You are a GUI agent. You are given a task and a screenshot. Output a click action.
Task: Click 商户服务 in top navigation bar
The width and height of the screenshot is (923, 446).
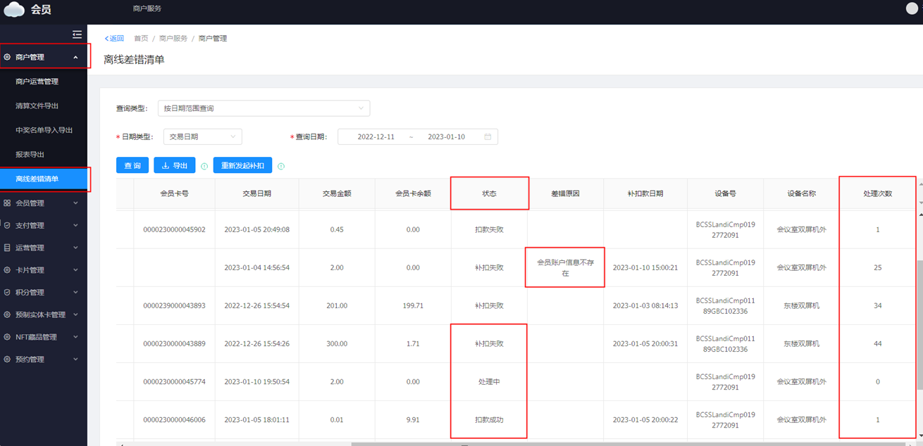pyautogui.click(x=147, y=8)
